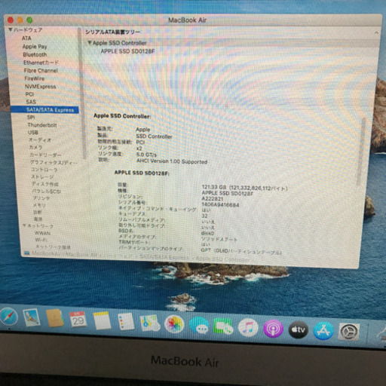Select Fibre Channel in the sidebar
386x386 pixels.
coord(41,71)
